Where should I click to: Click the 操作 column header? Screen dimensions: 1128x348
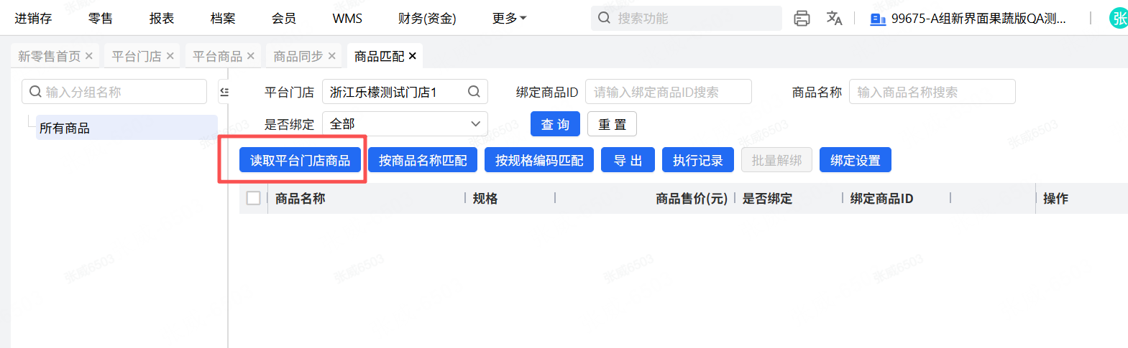(1055, 199)
